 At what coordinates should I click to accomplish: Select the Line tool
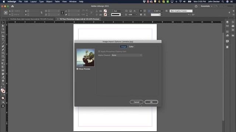coord(3,43)
